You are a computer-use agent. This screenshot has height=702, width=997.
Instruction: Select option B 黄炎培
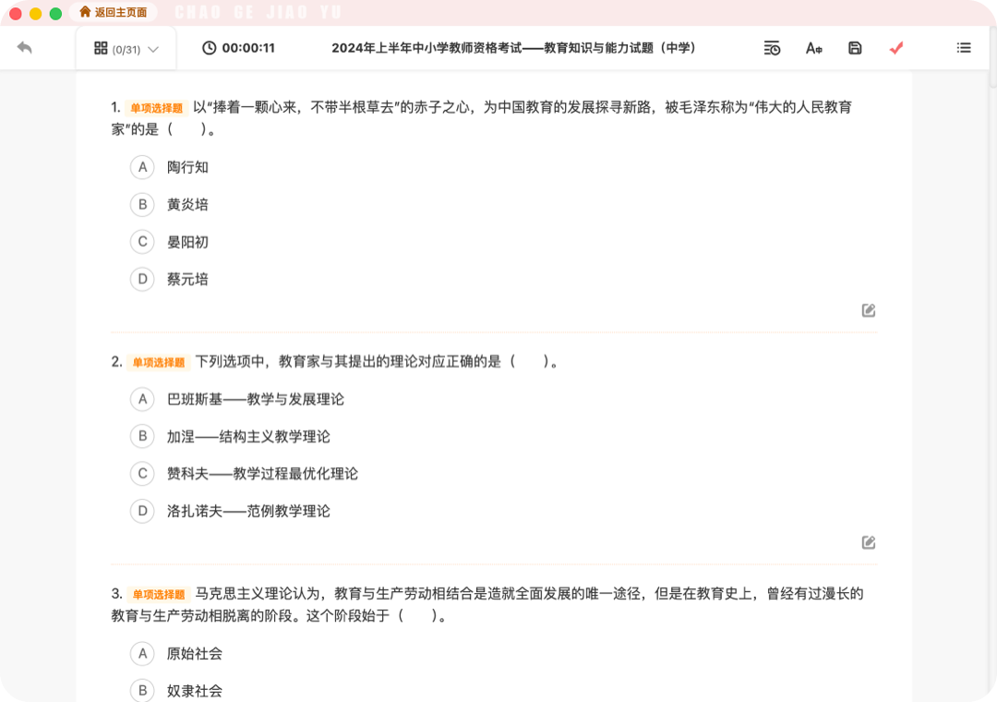coord(142,204)
